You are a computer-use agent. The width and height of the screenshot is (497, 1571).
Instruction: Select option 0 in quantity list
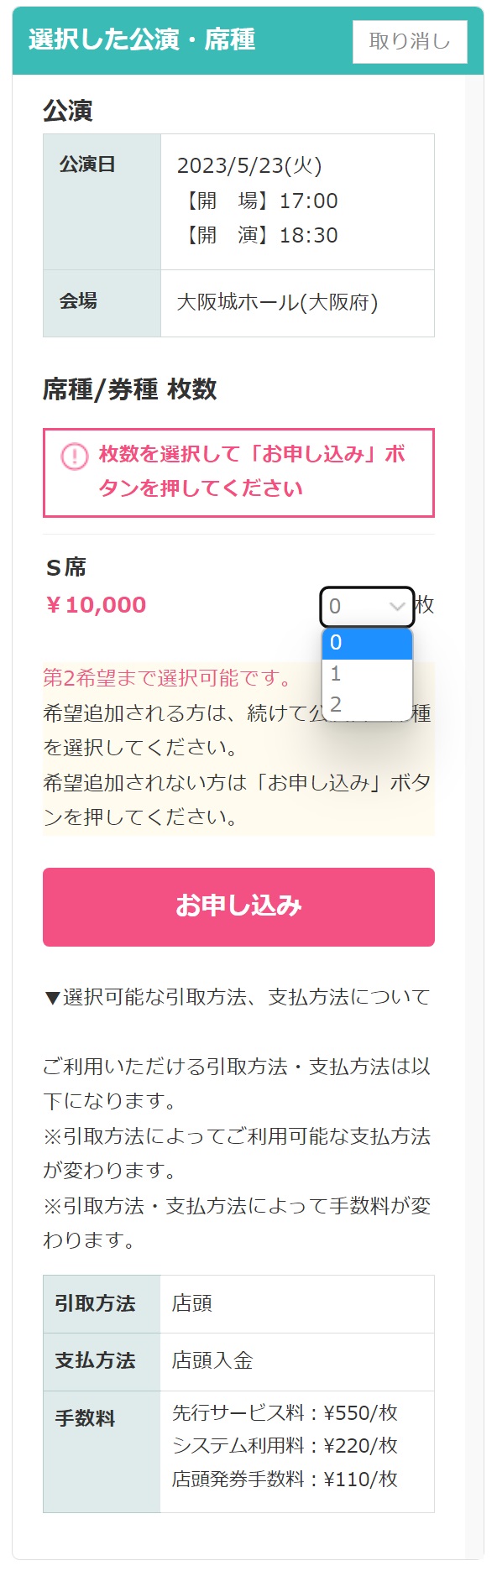[368, 643]
